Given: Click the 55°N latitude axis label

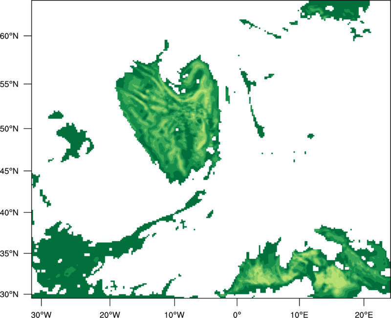Looking at the screenshot, I should pyautogui.click(x=9, y=84).
